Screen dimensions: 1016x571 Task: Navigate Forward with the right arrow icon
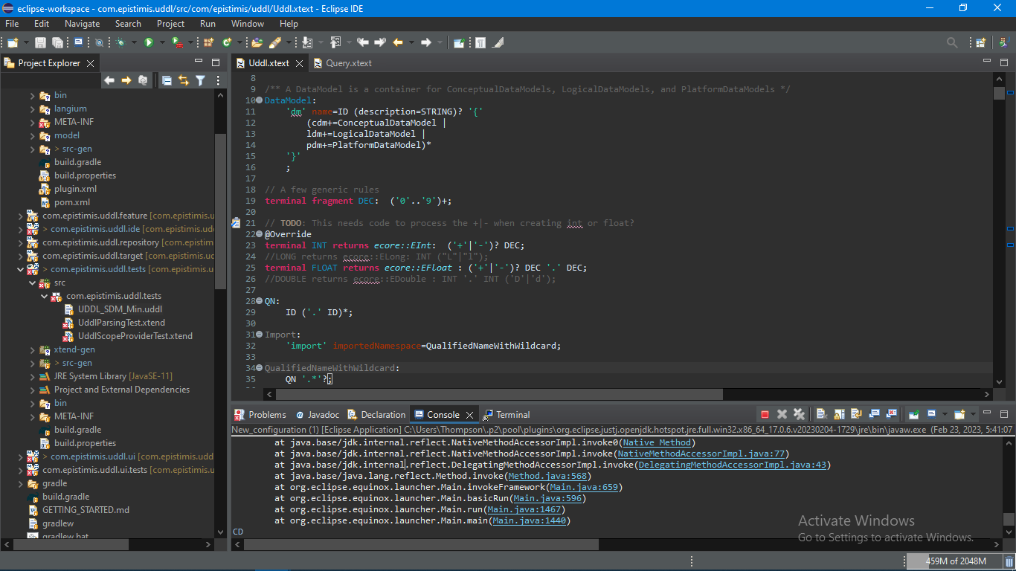click(x=426, y=42)
